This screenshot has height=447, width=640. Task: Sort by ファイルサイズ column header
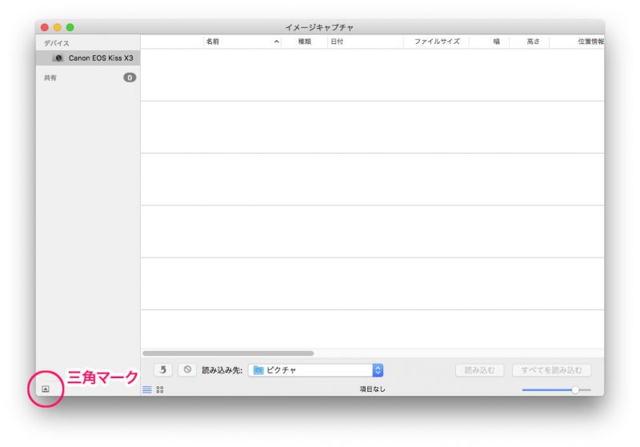point(436,42)
